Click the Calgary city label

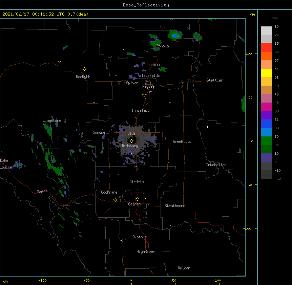[x=135, y=204]
